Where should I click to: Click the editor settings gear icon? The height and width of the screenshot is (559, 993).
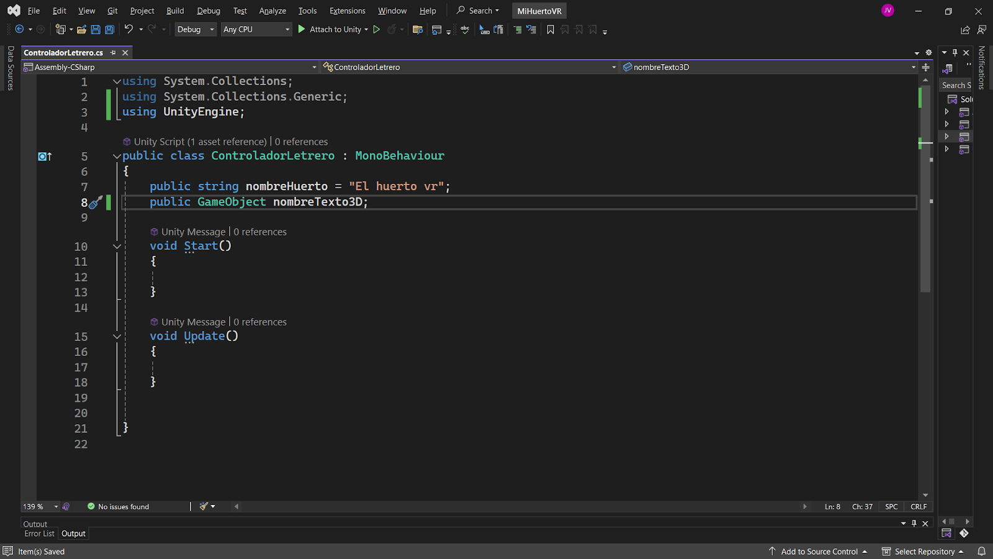tap(928, 53)
